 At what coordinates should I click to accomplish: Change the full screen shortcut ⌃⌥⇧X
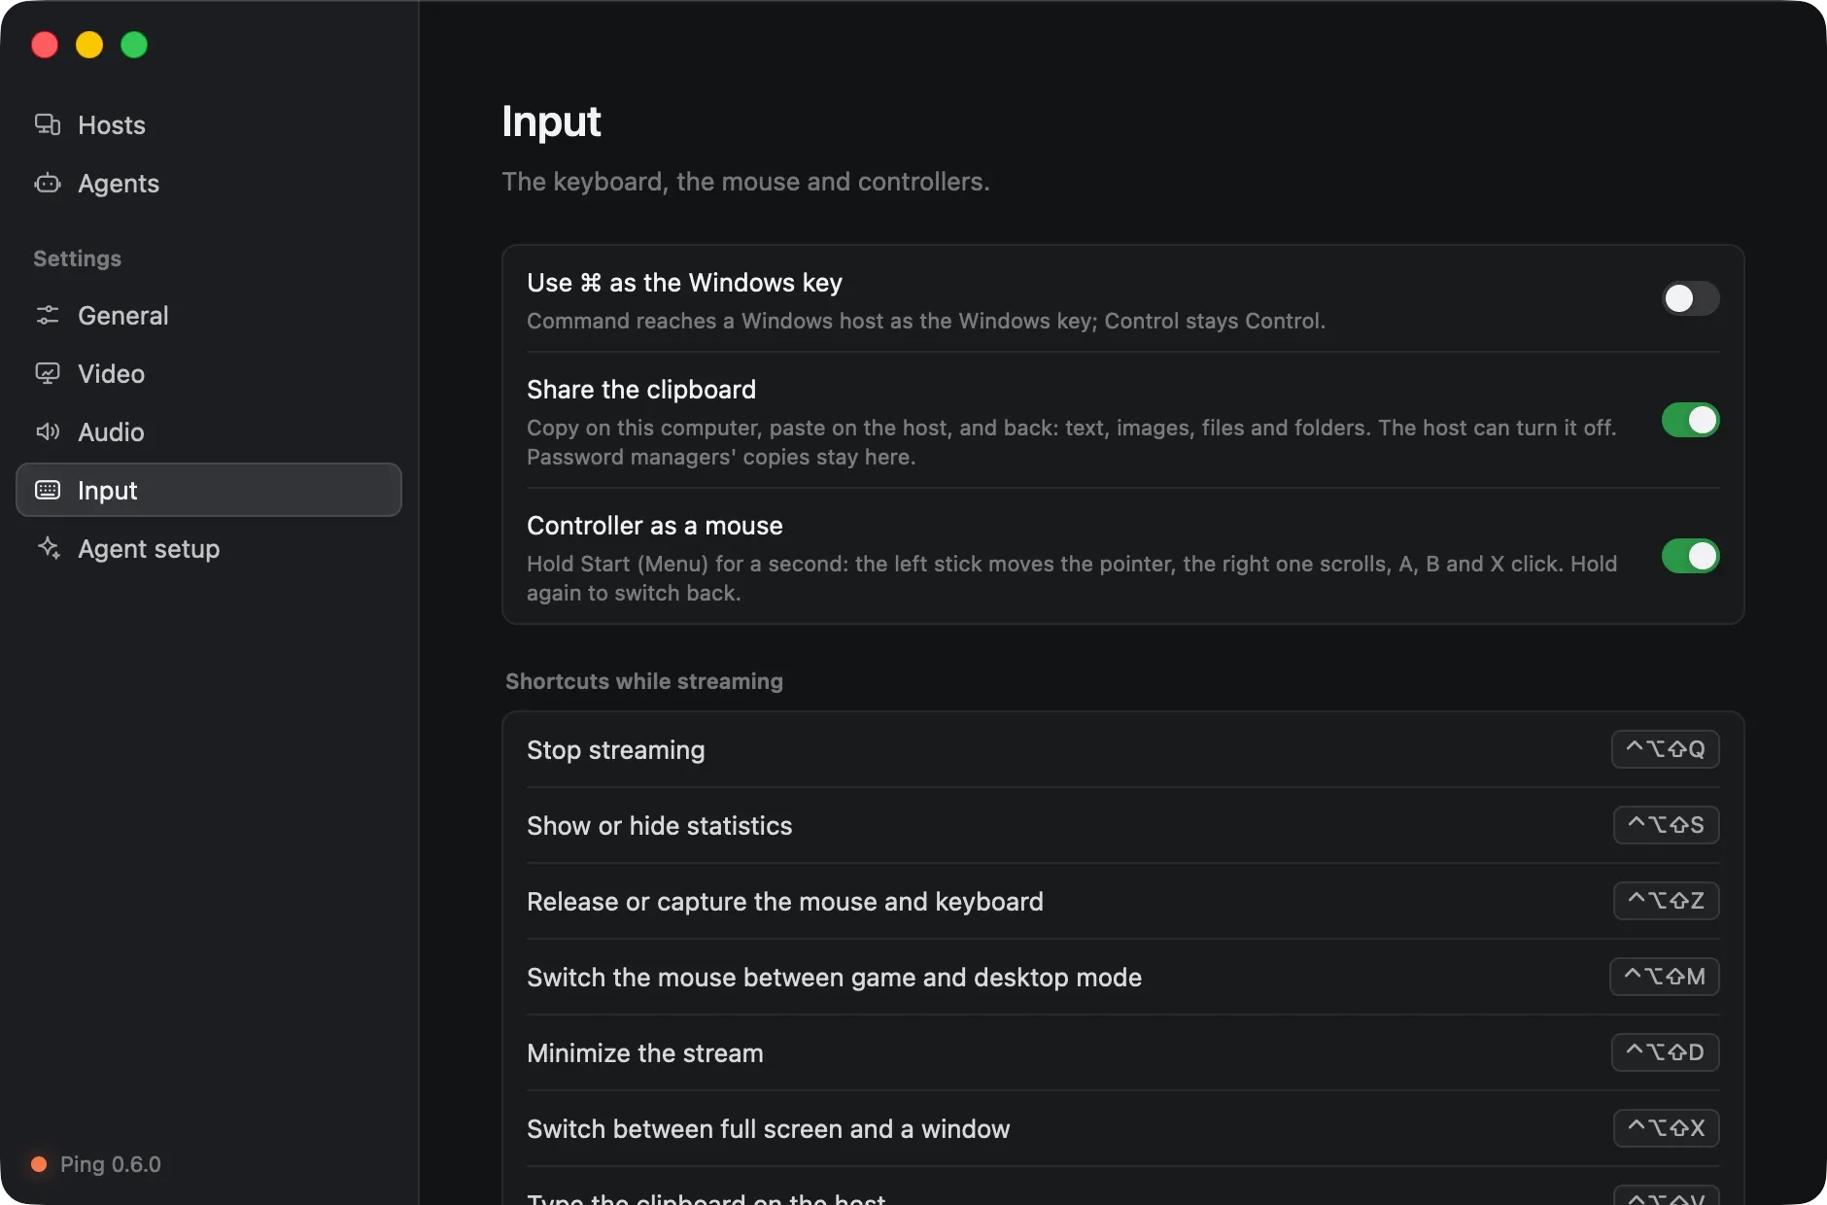pos(1666,1128)
